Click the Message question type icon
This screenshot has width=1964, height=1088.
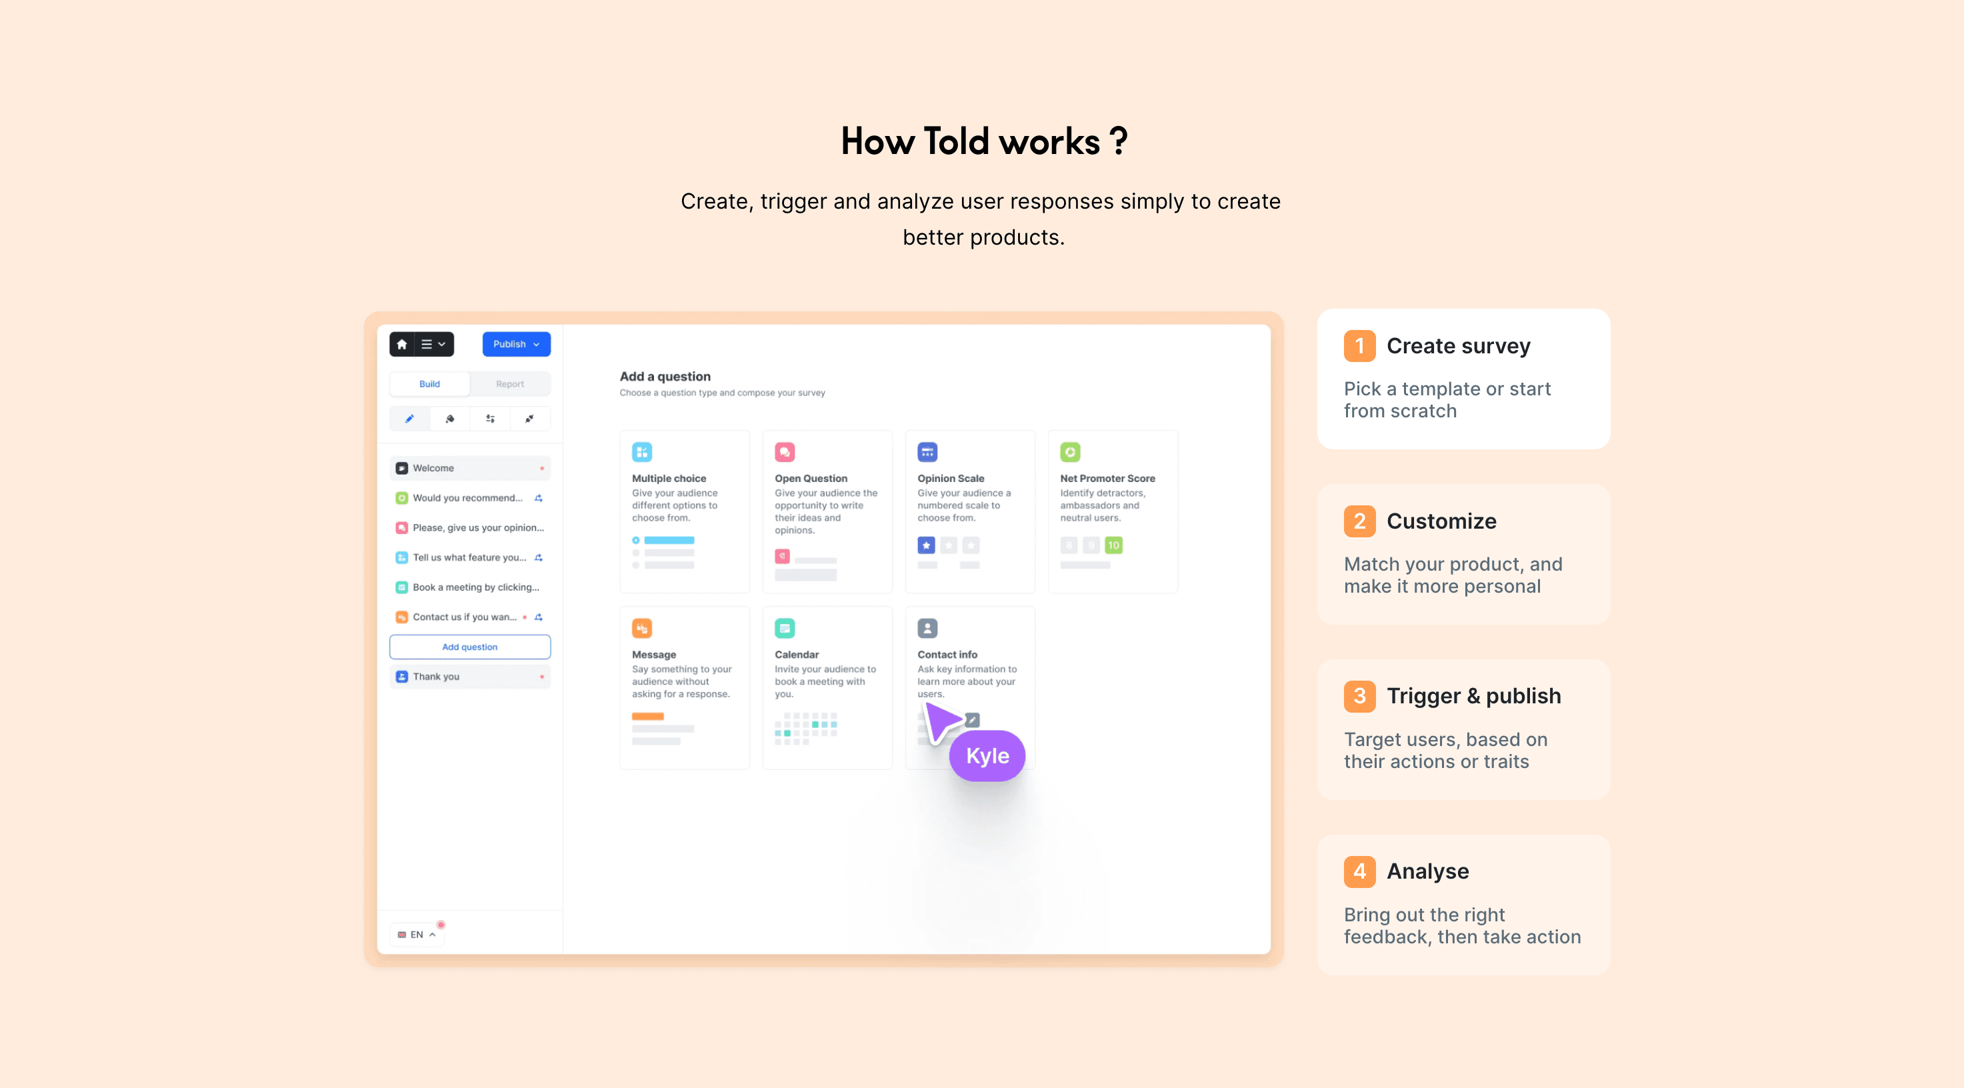click(x=643, y=629)
